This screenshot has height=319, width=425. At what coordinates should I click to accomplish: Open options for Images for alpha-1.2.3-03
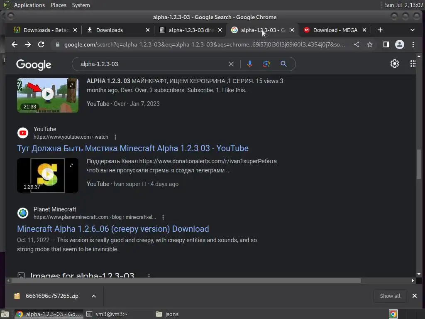point(149,276)
